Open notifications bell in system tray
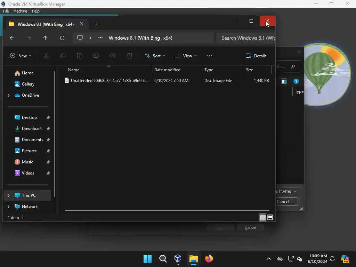Image resolution: width=356 pixels, height=267 pixels. [332, 259]
